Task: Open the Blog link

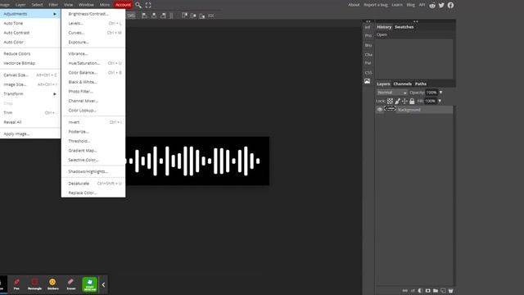Action: point(411,5)
